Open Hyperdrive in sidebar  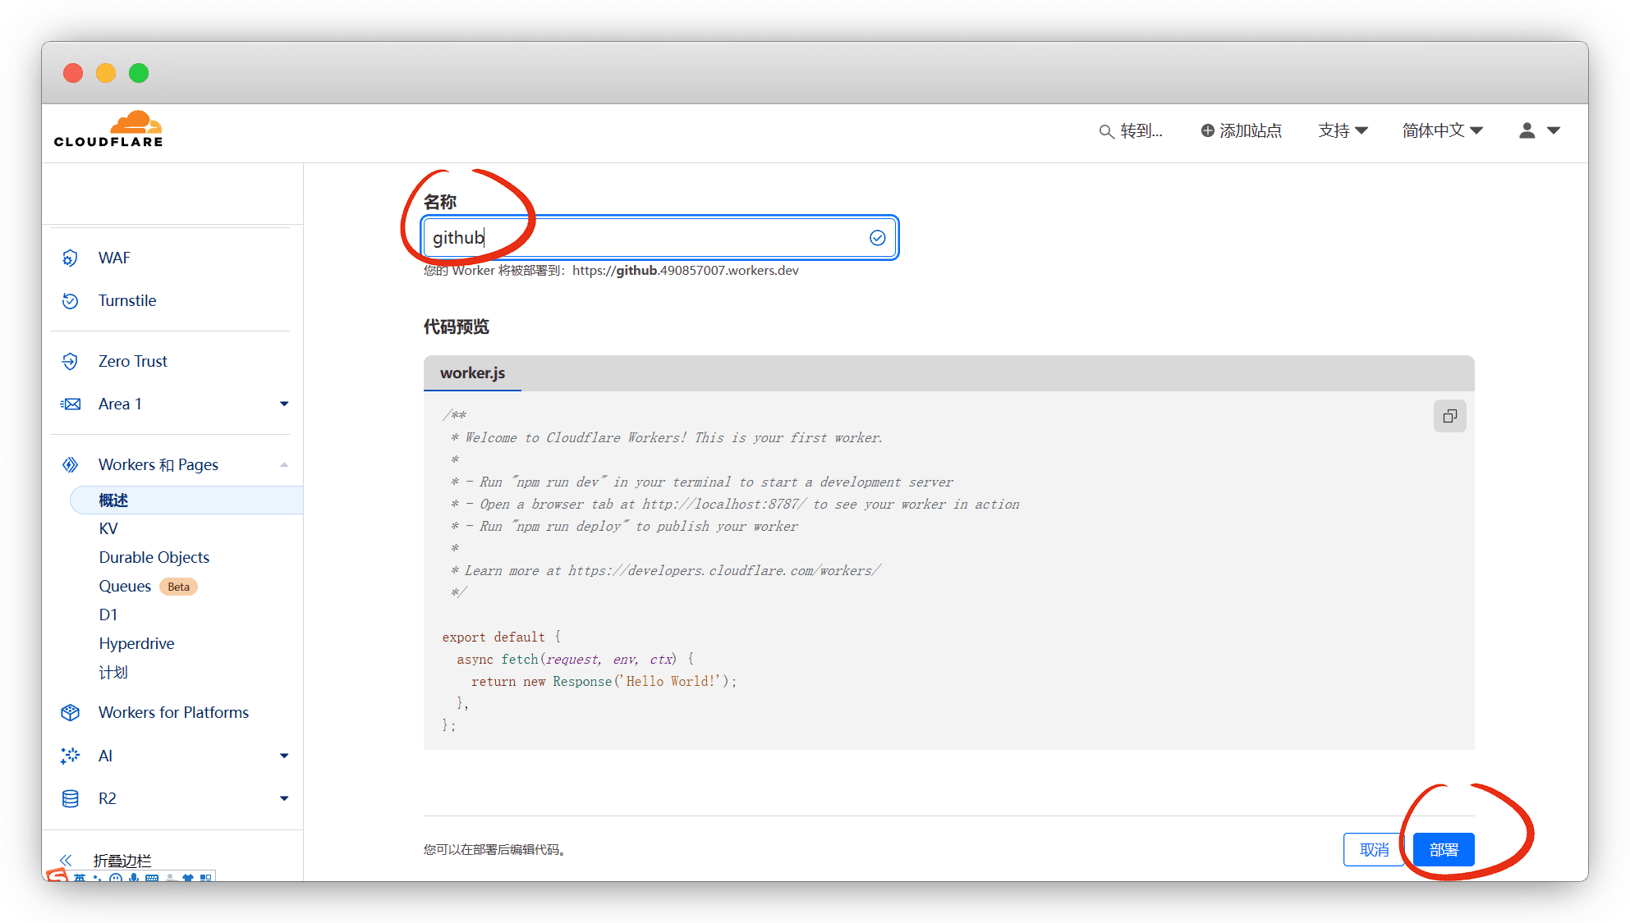point(136,643)
